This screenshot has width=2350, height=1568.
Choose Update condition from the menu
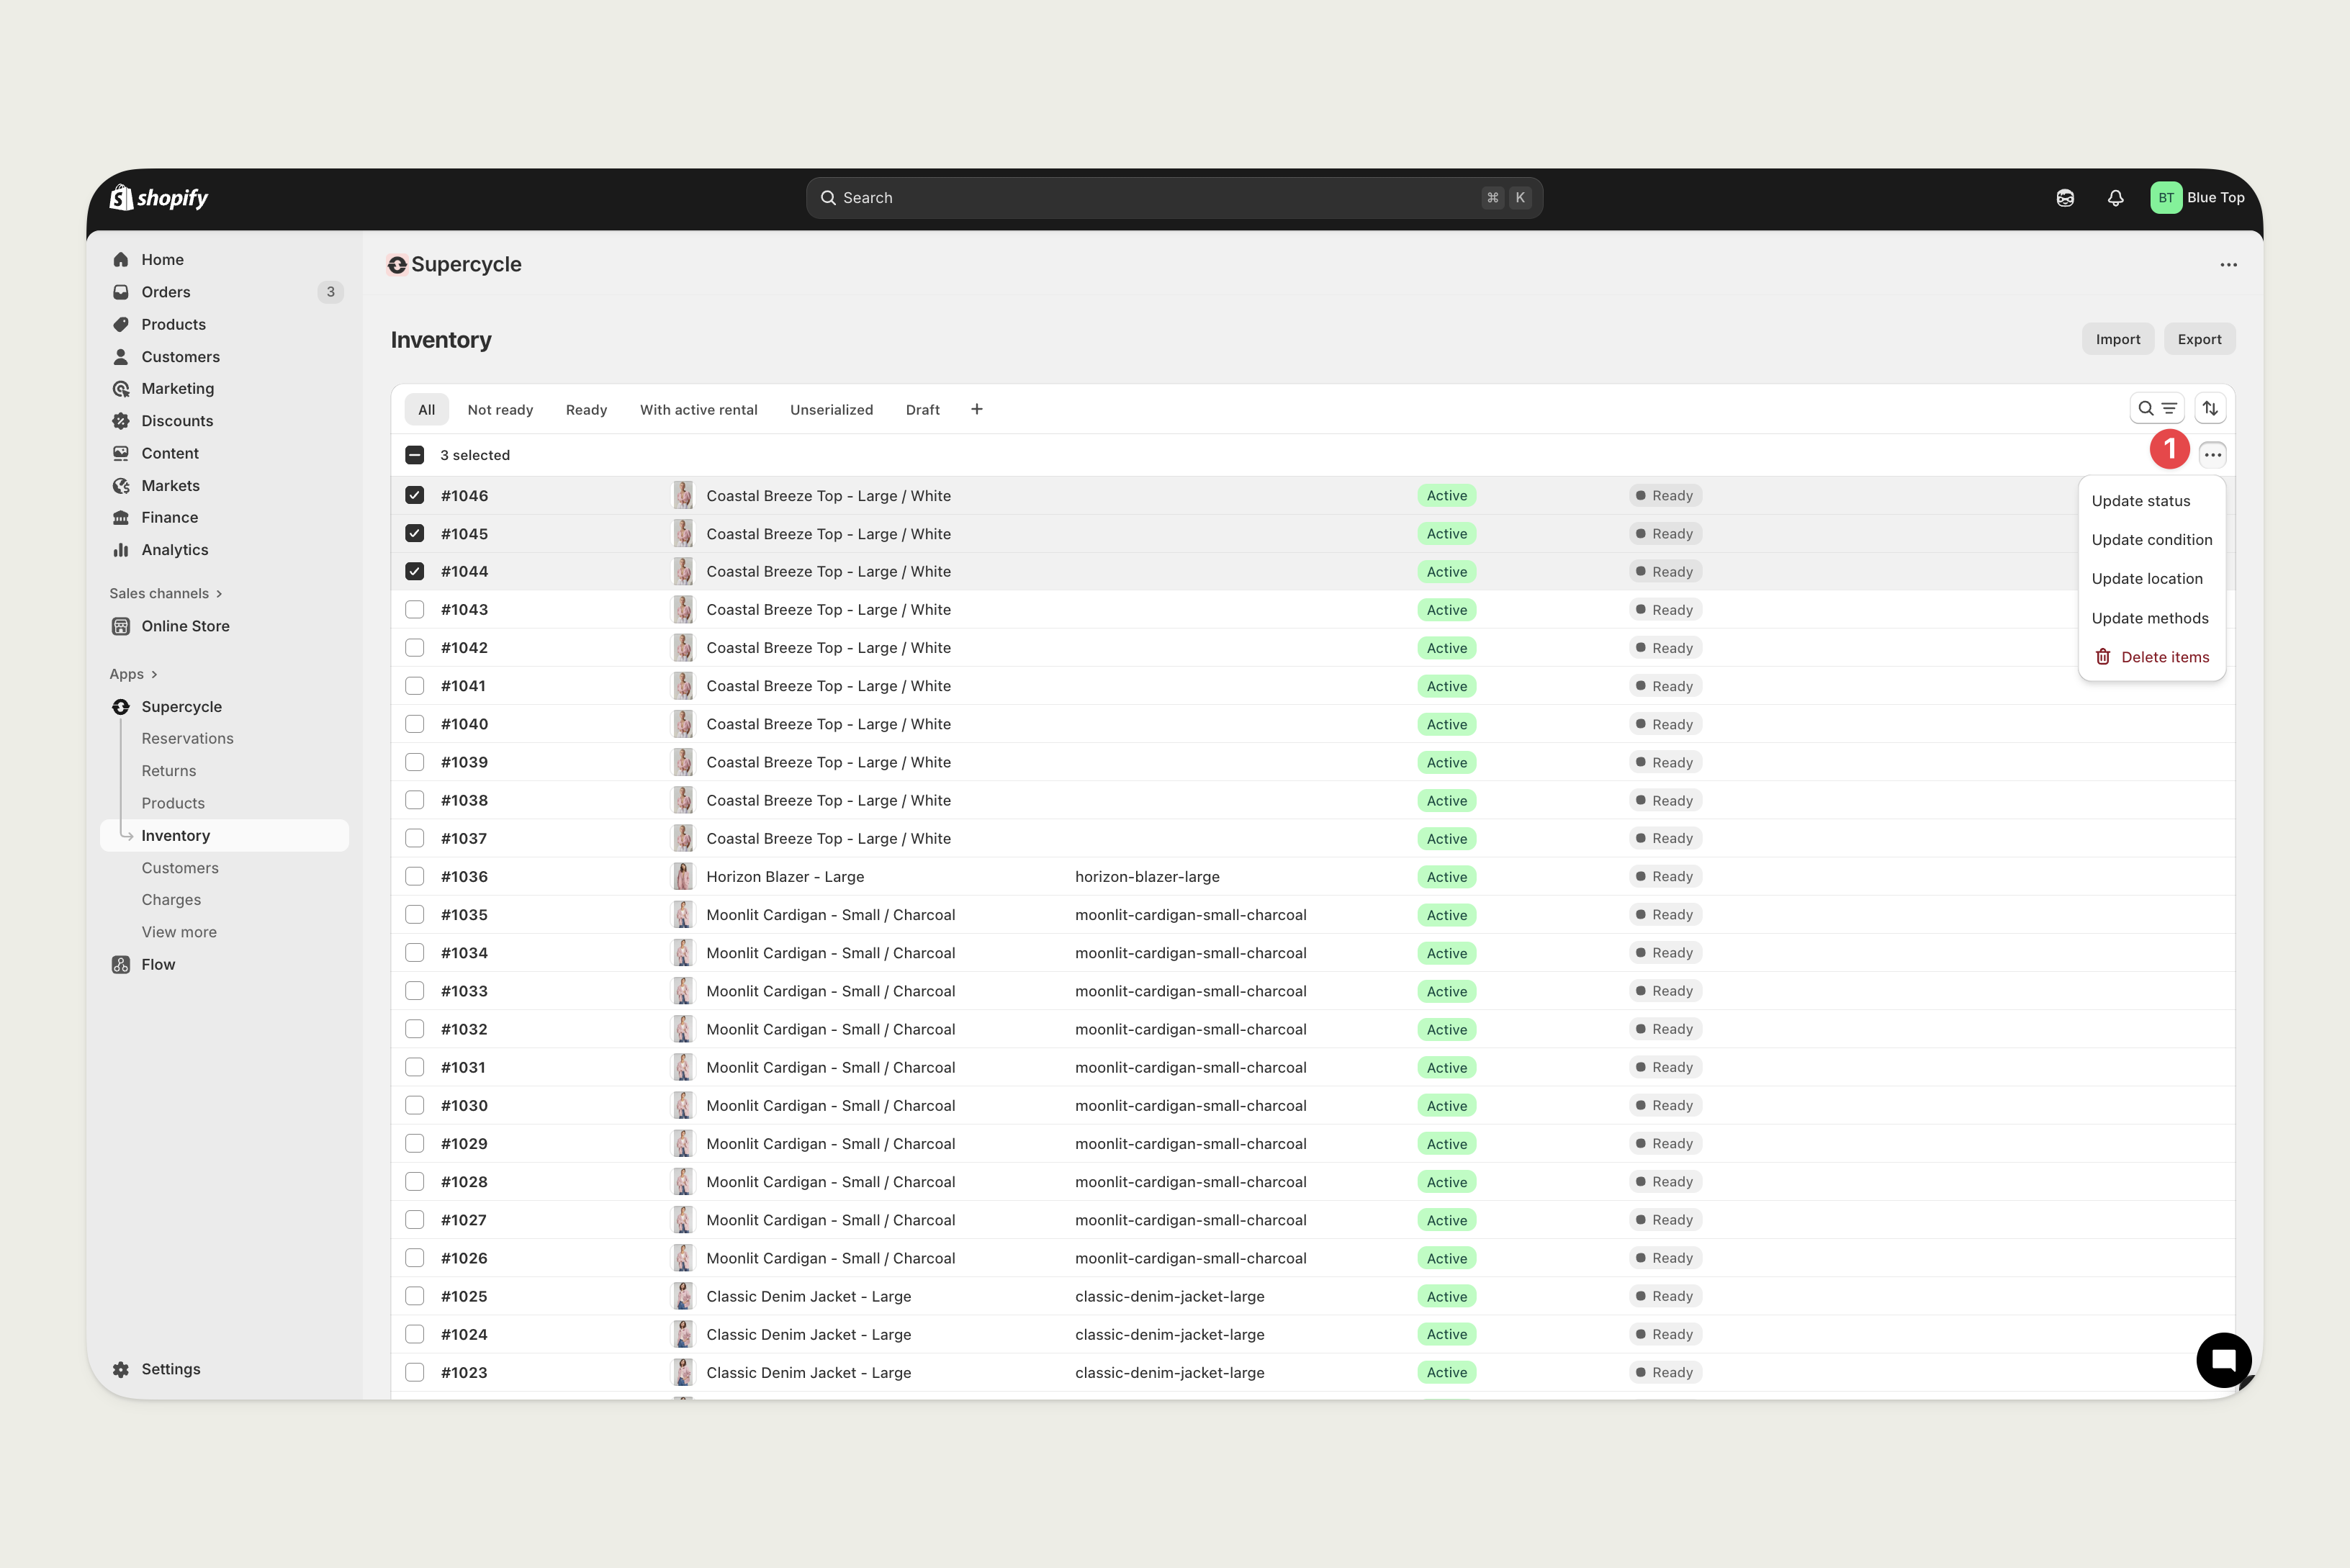tap(2151, 540)
